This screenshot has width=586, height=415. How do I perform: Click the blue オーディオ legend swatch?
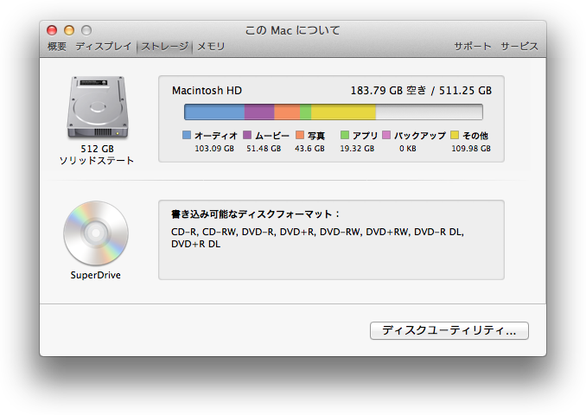[x=187, y=135]
